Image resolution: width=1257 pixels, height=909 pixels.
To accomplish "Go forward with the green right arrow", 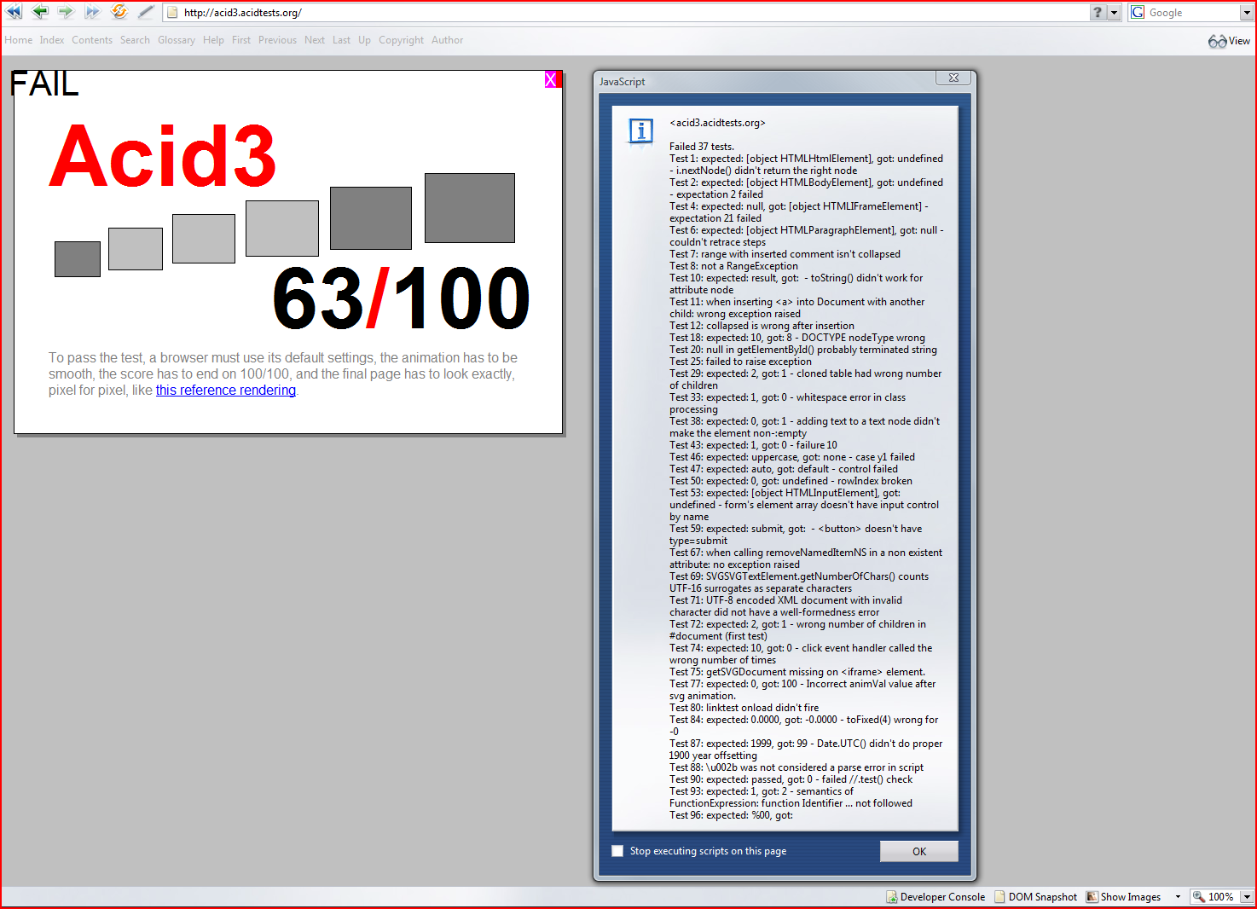I will pyautogui.click(x=66, y=12).
